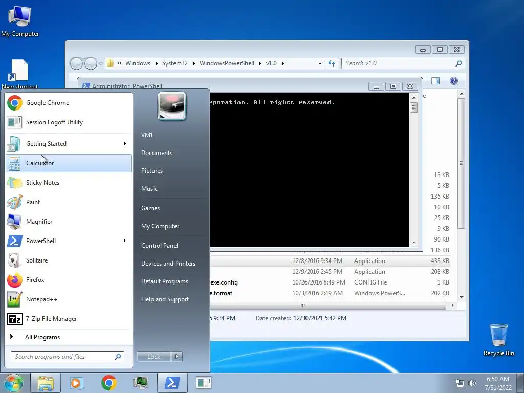The image size is (524, 393).
Task: Open Music from Start menu
Action: pos(149,189)
